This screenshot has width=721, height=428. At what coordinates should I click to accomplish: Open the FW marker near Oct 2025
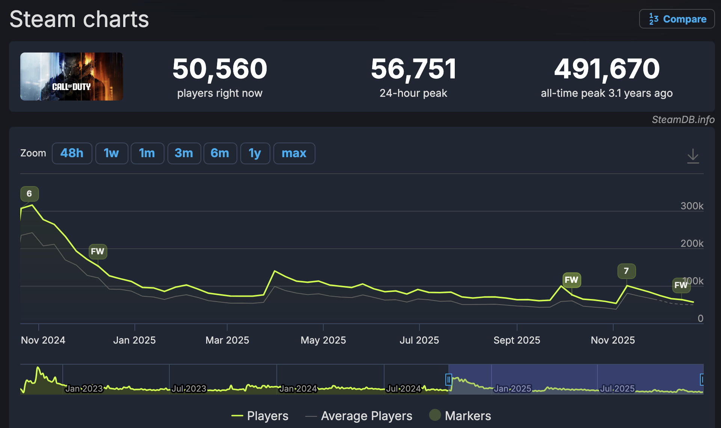[571, 280]
